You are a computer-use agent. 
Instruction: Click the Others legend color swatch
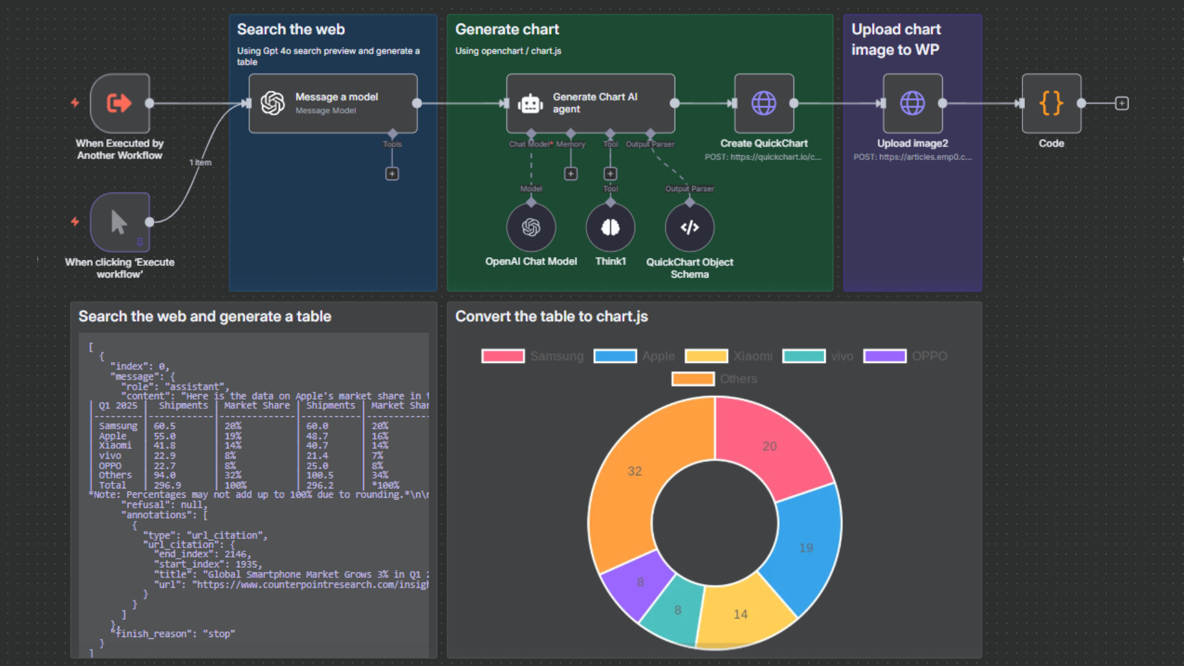(693, 379)
